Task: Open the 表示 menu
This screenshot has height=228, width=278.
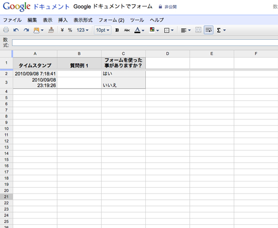Action: coord(48,20)
